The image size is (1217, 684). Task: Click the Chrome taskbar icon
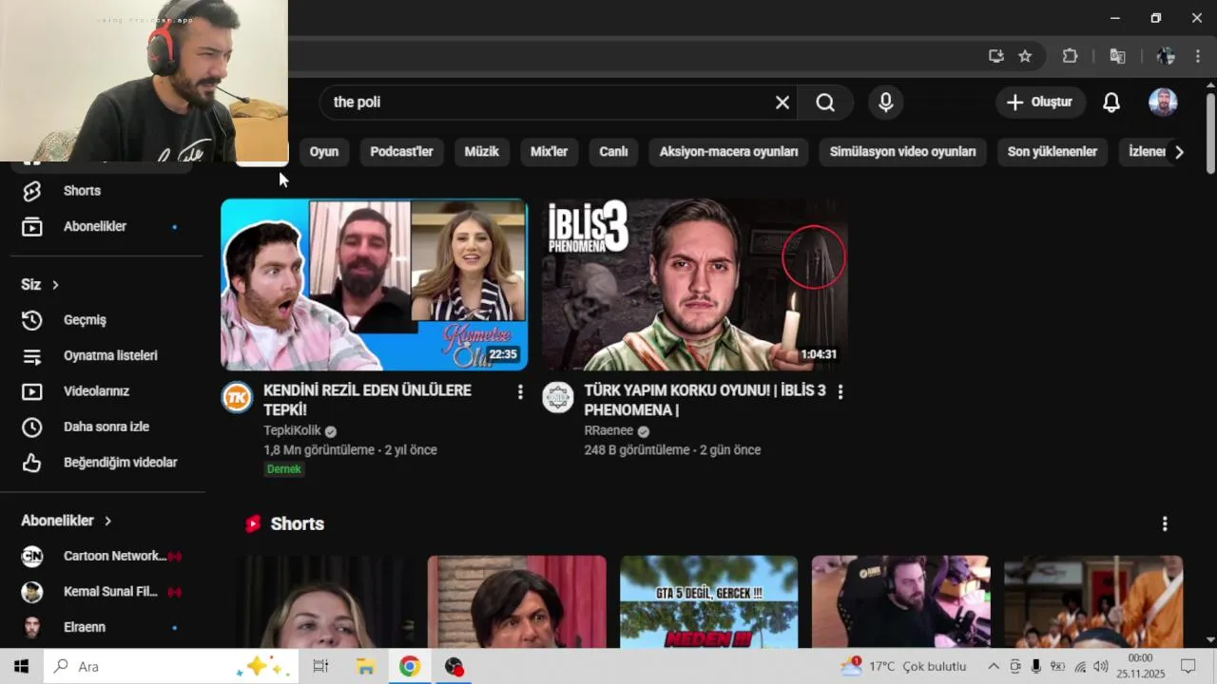click(x=410, y=666)
